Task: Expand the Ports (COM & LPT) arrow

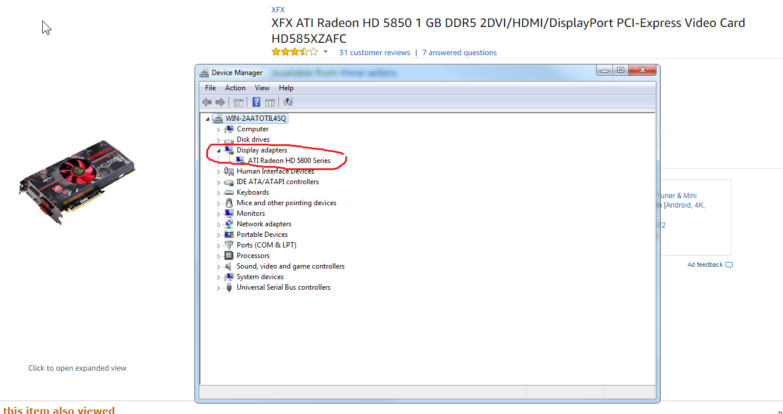Action: coord(219,246)
